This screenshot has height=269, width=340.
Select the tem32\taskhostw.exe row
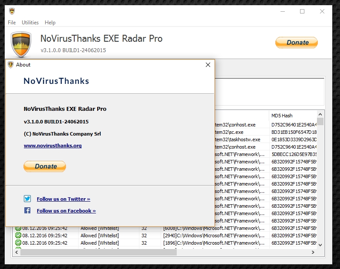(266, 139)
